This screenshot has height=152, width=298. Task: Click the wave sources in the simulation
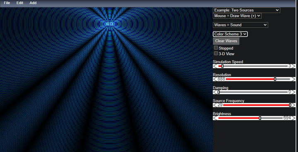click(110, 24)
